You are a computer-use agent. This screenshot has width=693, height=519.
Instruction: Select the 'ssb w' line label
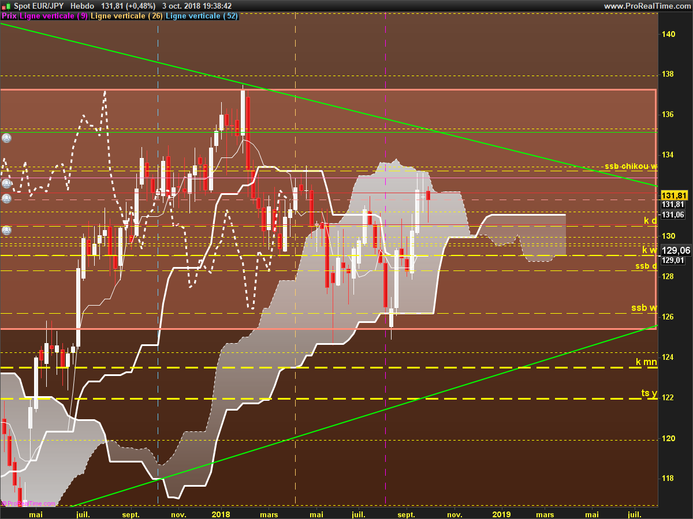point(644,308)
